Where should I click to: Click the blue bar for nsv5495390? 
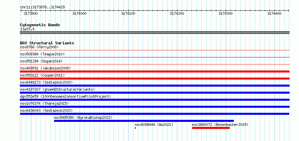tap(144, 121)
